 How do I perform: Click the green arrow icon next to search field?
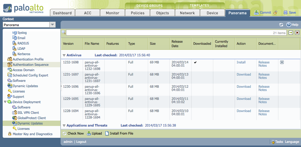tap(291, 33)
